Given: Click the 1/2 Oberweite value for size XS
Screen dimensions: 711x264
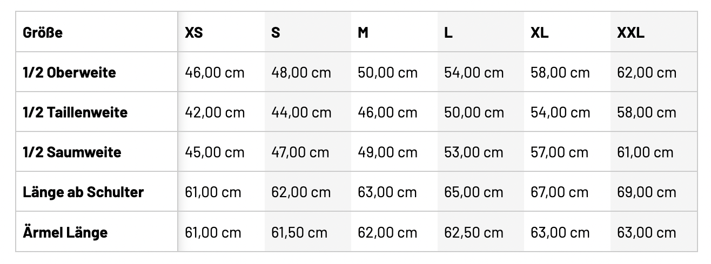Looking at the screenshot, I should pos(214,72).
